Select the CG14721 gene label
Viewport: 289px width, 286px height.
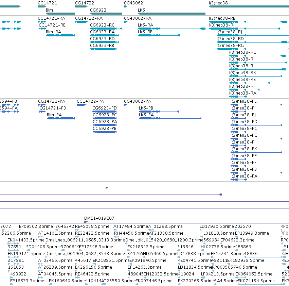[x=47, y=3]
